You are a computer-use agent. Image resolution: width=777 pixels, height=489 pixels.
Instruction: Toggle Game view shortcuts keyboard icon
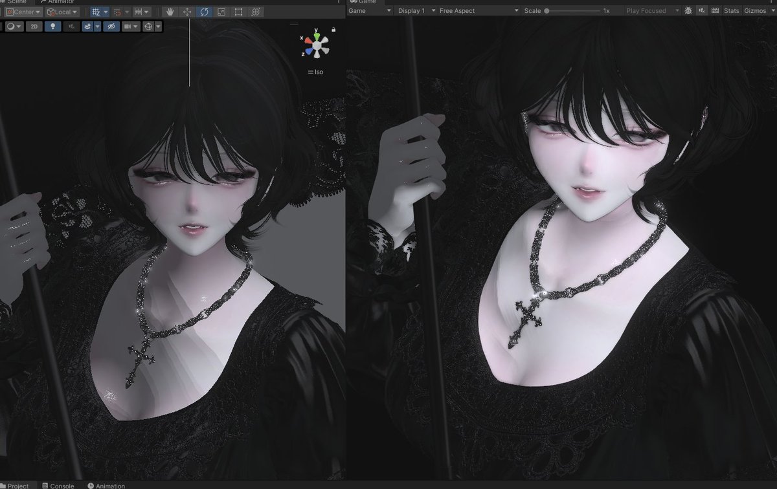coord(715,11)
